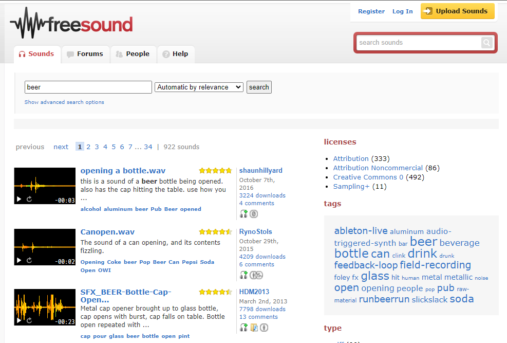This screenshot has width=507, height=343.
Task: Open the sort order dropdown 'Automatic by relevance'
Action: pos(199,87)
